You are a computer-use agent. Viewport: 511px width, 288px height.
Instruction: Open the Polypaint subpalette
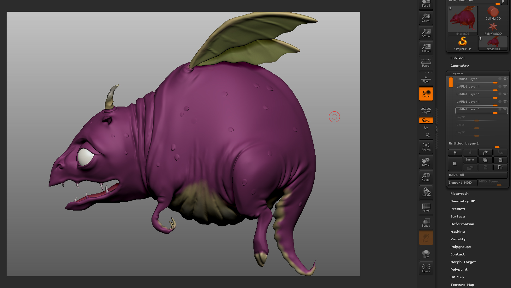coord(459,270)
